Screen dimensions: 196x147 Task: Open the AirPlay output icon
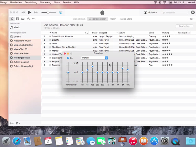[x=61, y=12]
